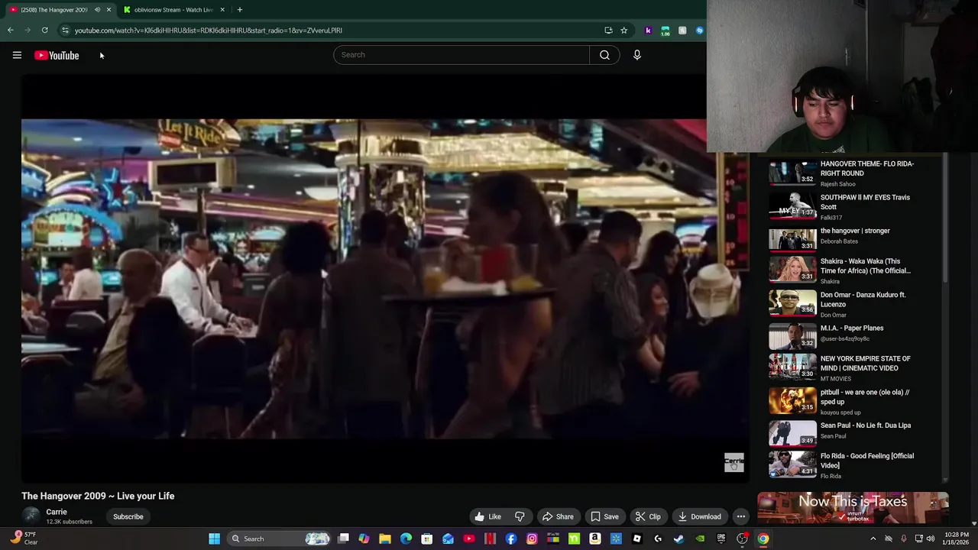Click the Clip scissors button
The image size is (978, 550).
[x=648, y=516]
